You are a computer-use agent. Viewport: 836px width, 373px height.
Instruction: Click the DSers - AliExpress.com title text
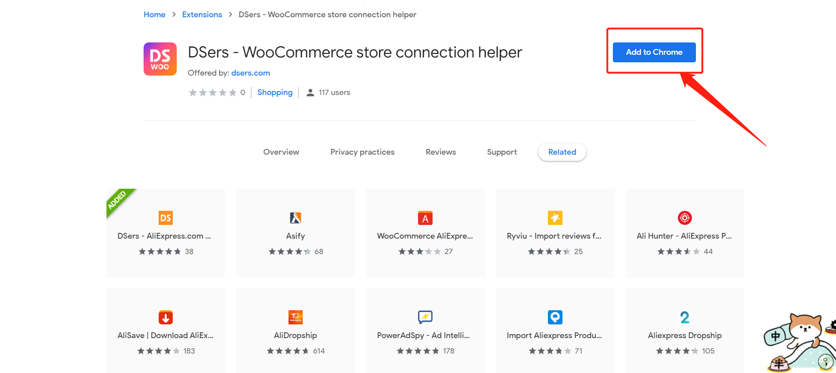click(x=164, y=236)
